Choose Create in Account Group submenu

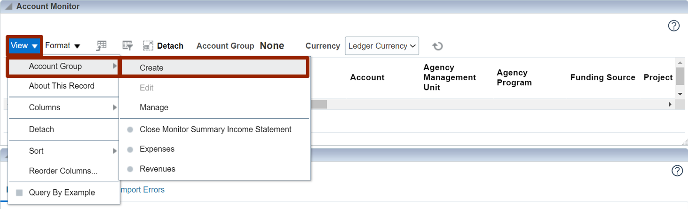tap(214, 67)
